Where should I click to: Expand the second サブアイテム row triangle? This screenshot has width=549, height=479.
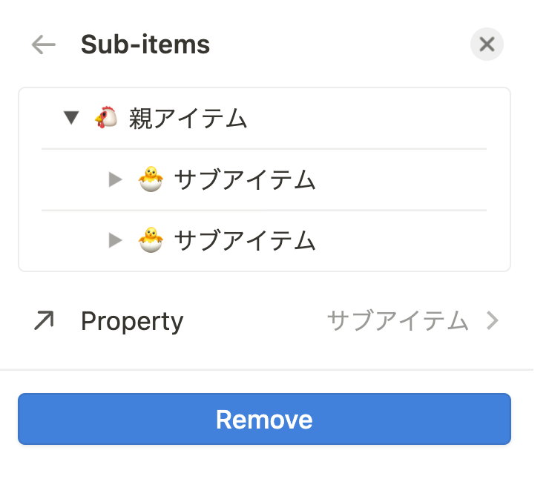click(x=115, y=239)
